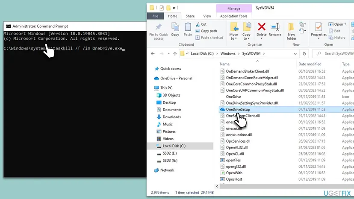
Task: Click the Quick Access Toolbar dropdown arrow
Action: pyautogui.click(x=174, y=8)
